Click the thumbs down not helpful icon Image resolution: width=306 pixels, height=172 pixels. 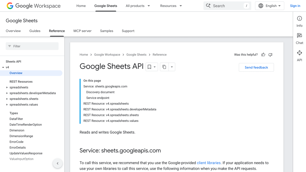click(271, 55)
